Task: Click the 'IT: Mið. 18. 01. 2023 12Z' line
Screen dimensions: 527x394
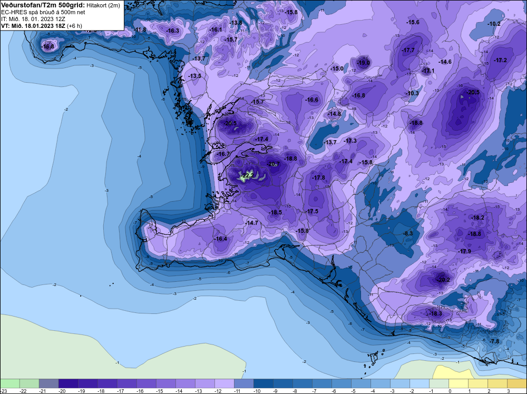Action: 33,19
